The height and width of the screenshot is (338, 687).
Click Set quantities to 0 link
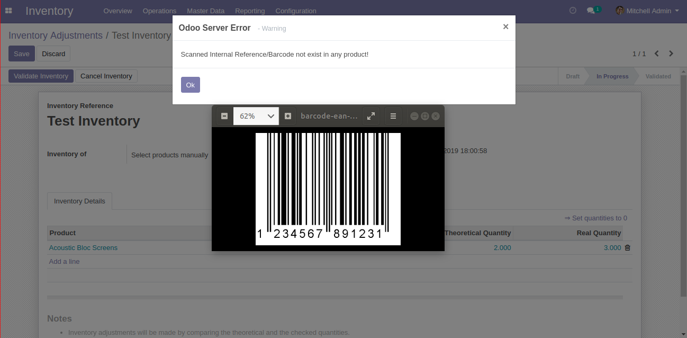596,218
